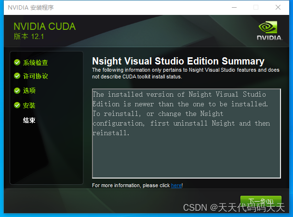Image resolution: width=293 pixels, height=217 pixels.
Task: Click the NVIDIA logo in header
Action: [269, 31]
